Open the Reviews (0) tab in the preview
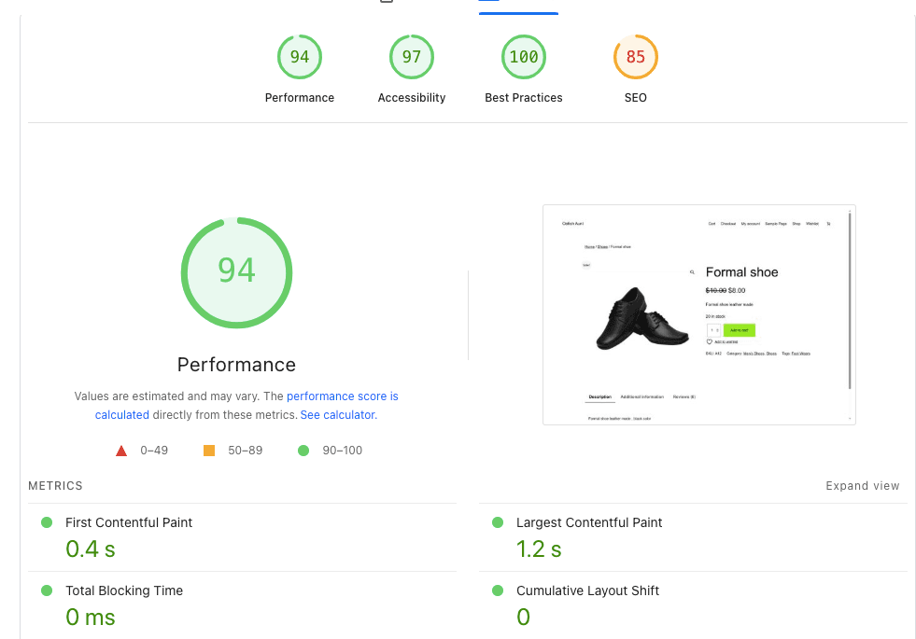 [x=683, y=396]
